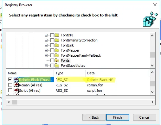
Task: Expand the FontIntensityCorrection tree node
Action: pos(46,40)
